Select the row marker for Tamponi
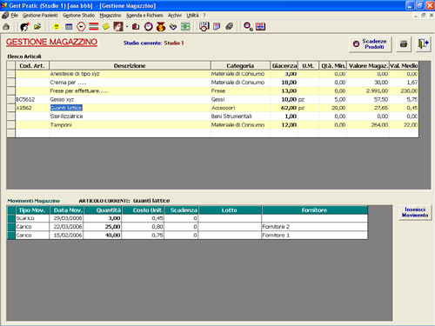 point(11,125)
